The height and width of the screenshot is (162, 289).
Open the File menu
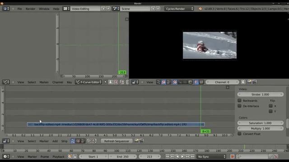point(19,9)
